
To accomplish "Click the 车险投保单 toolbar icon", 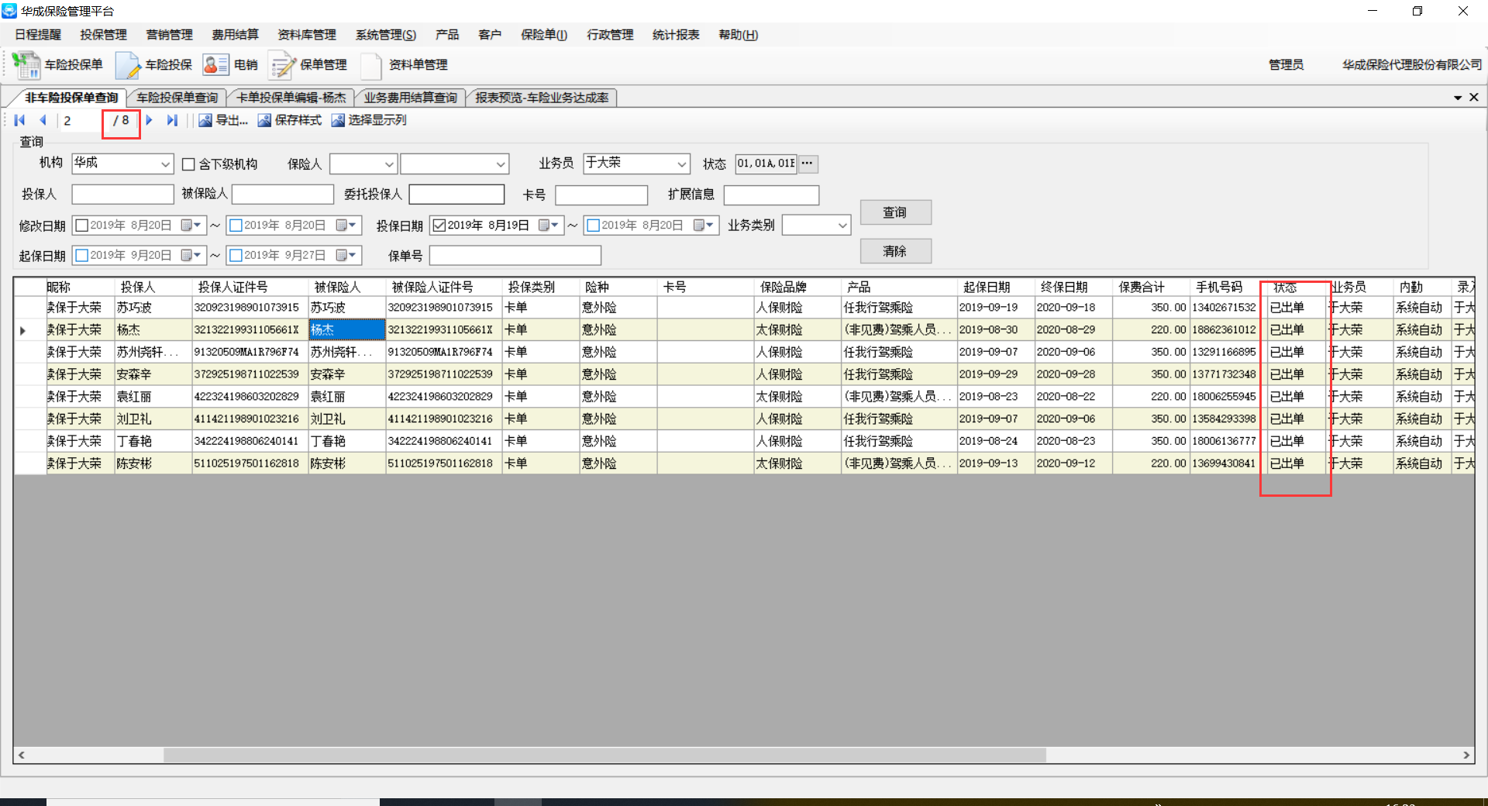I will coord(27,65).
